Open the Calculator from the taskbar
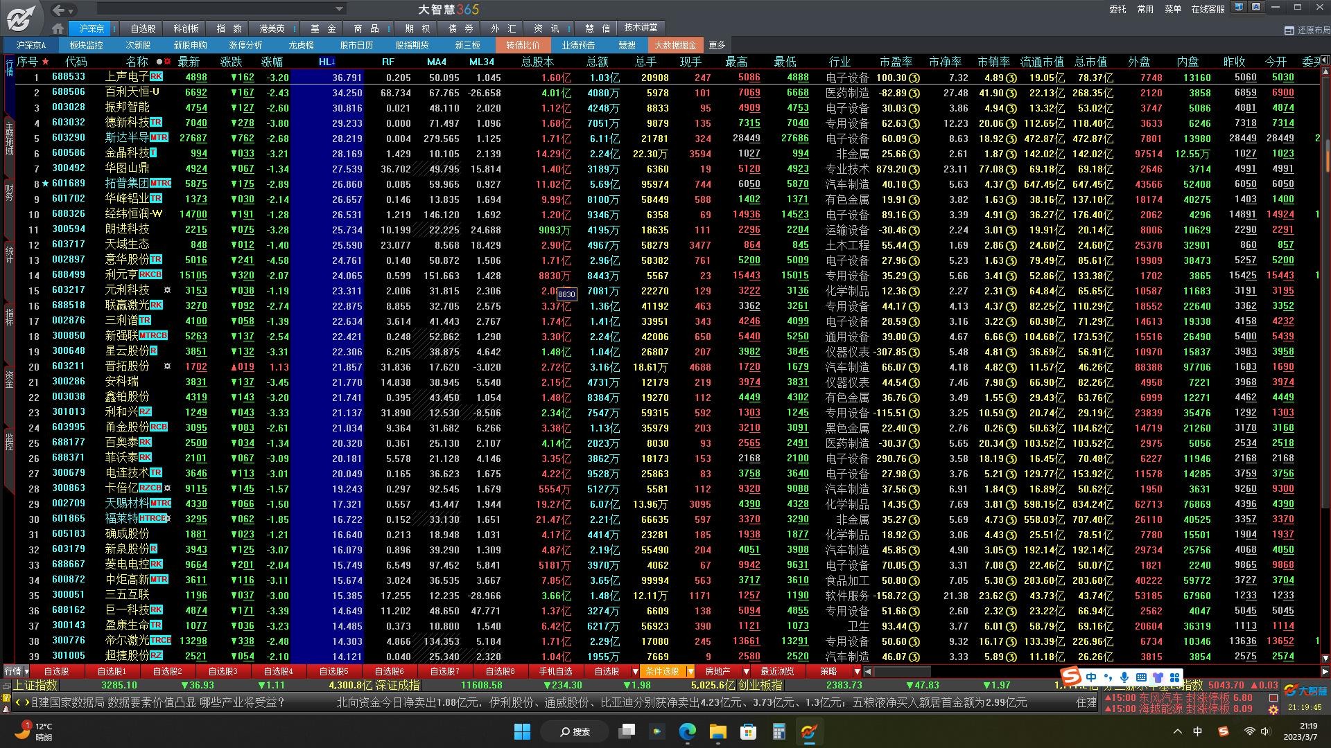 point(779,731)
